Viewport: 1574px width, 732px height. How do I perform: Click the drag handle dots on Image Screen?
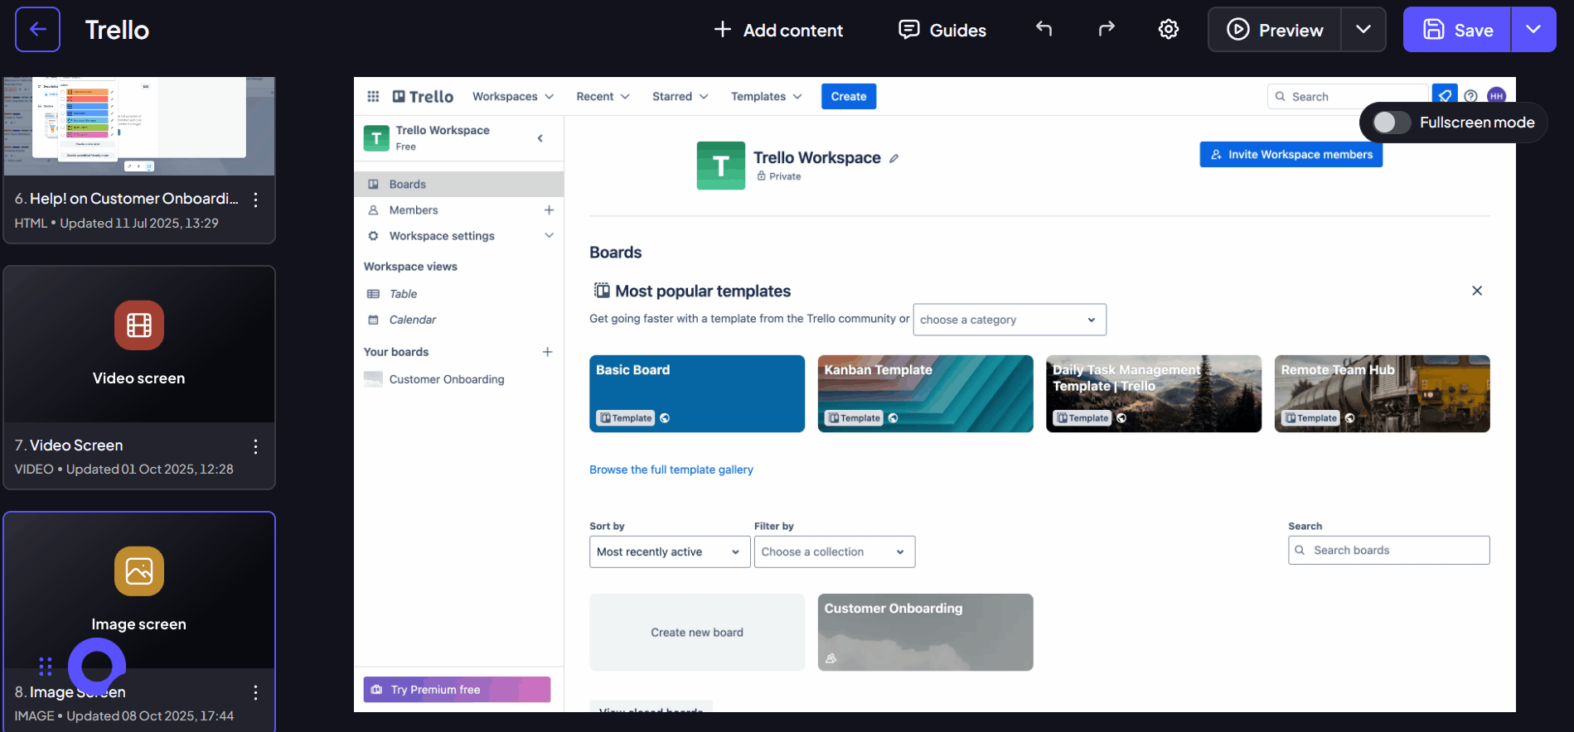(x=46, y=666)
